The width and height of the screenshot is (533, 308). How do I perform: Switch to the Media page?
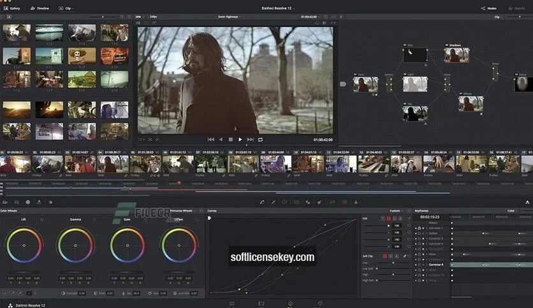(232, 304)
